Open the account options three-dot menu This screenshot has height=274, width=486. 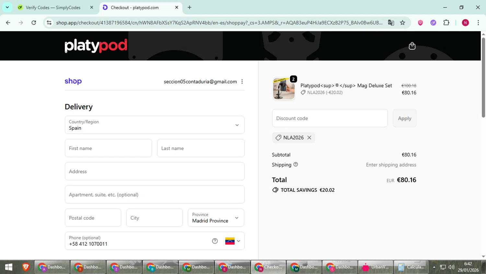242,82
